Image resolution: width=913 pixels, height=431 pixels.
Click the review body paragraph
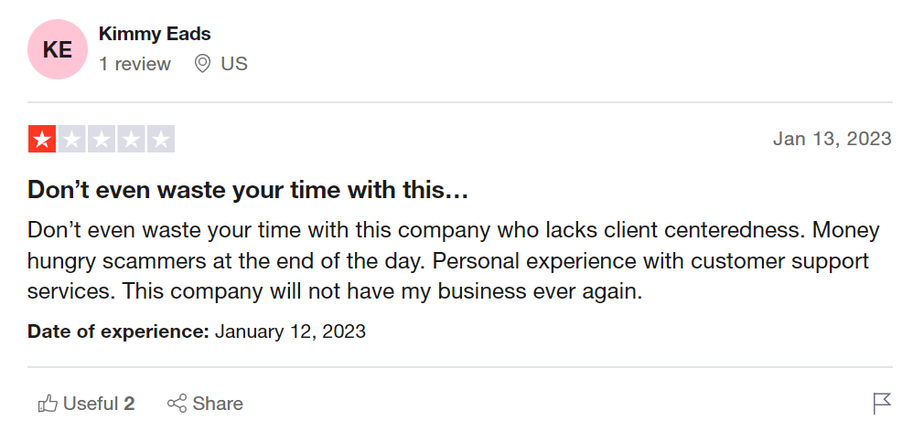[454, 261]
